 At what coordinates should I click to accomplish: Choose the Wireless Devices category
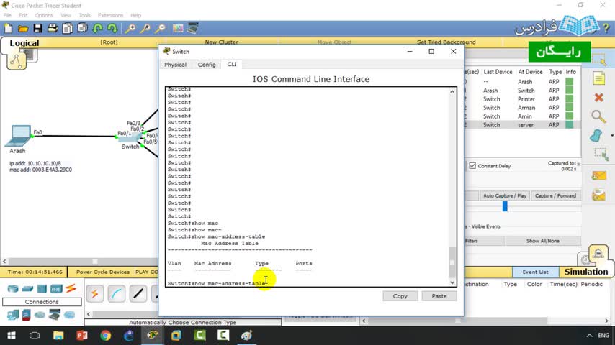click(x=56, y=289)
